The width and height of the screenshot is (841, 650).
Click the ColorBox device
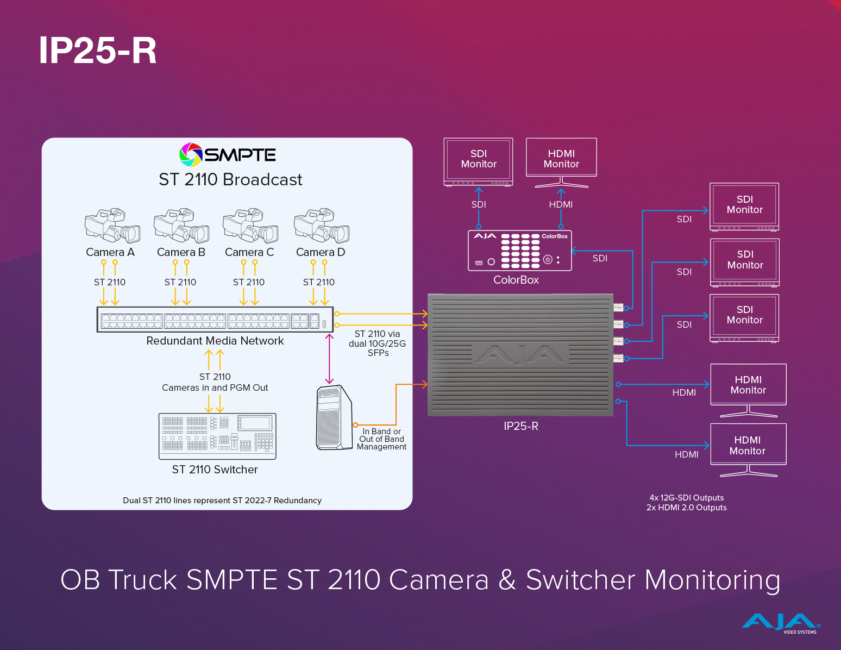tap(519, 251)
